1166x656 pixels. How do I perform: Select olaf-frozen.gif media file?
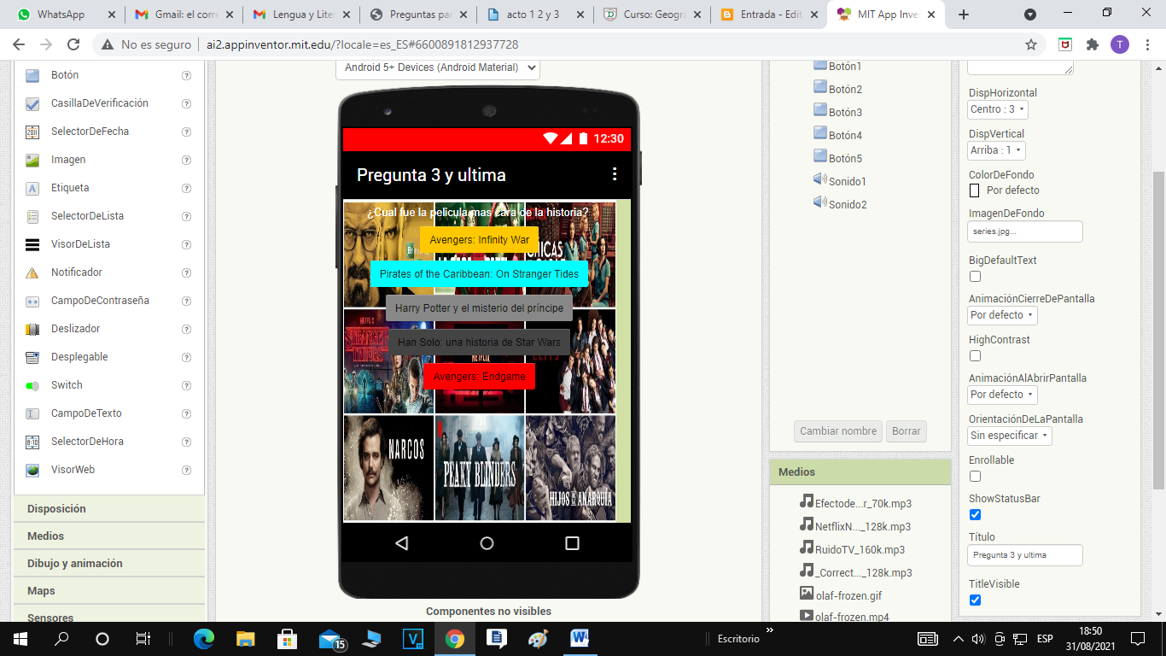848,594
